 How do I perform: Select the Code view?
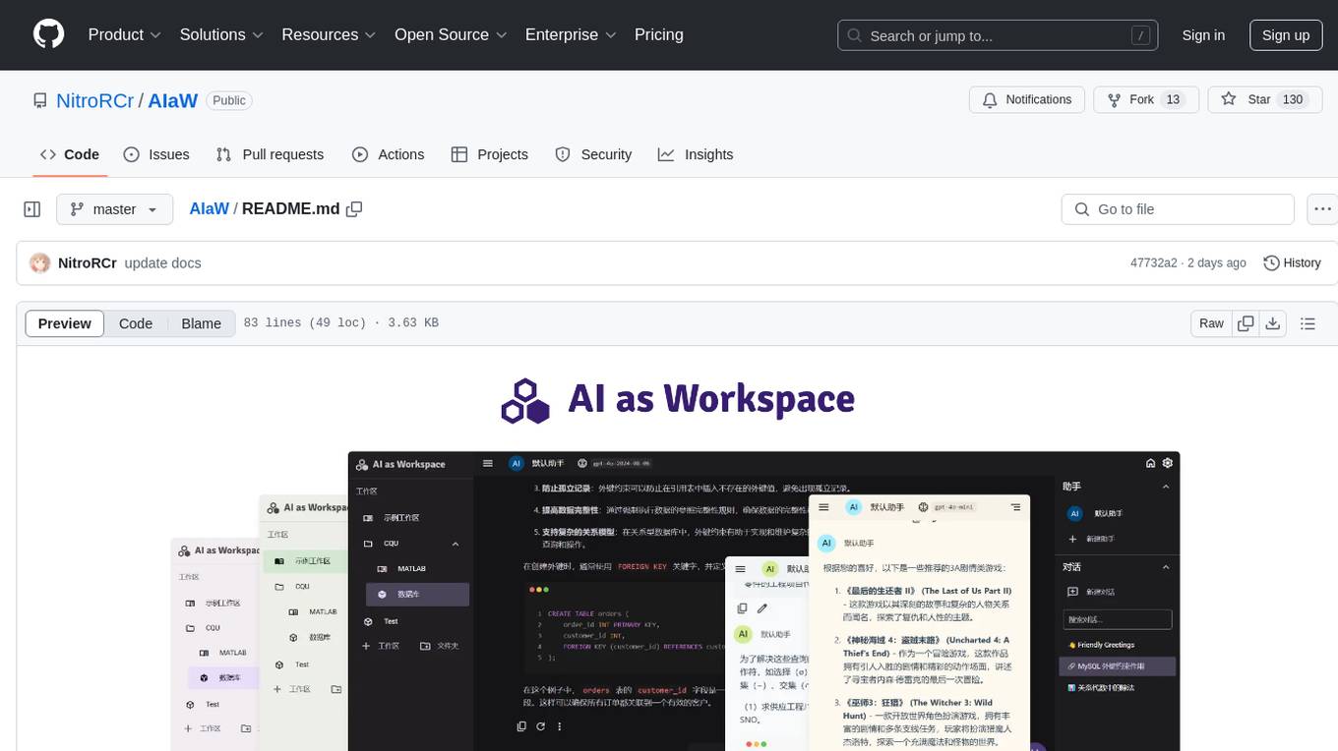(x=136, y=323)
